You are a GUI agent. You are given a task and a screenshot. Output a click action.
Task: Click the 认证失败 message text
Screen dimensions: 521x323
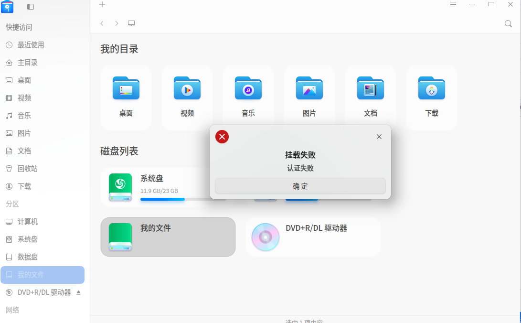tap(300, 168)
